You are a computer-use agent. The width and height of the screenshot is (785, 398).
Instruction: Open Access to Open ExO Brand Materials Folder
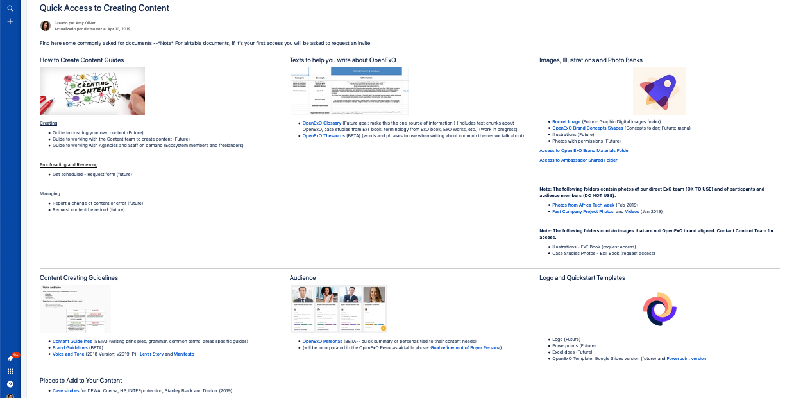(x=585, y=151)
